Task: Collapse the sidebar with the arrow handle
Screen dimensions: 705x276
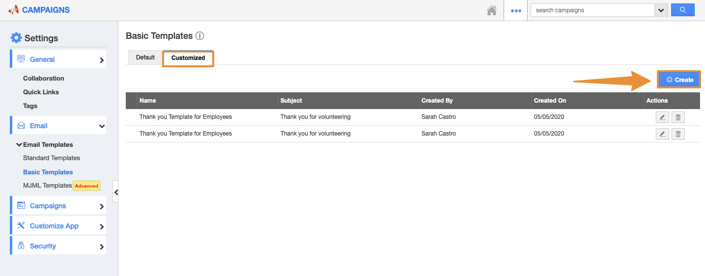Action: (116, 193)
